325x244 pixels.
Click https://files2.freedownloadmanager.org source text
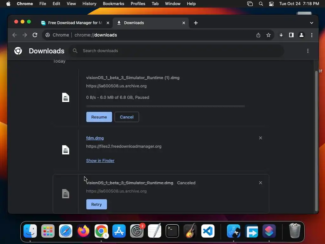pyautogui.click(x=124, y=146)
